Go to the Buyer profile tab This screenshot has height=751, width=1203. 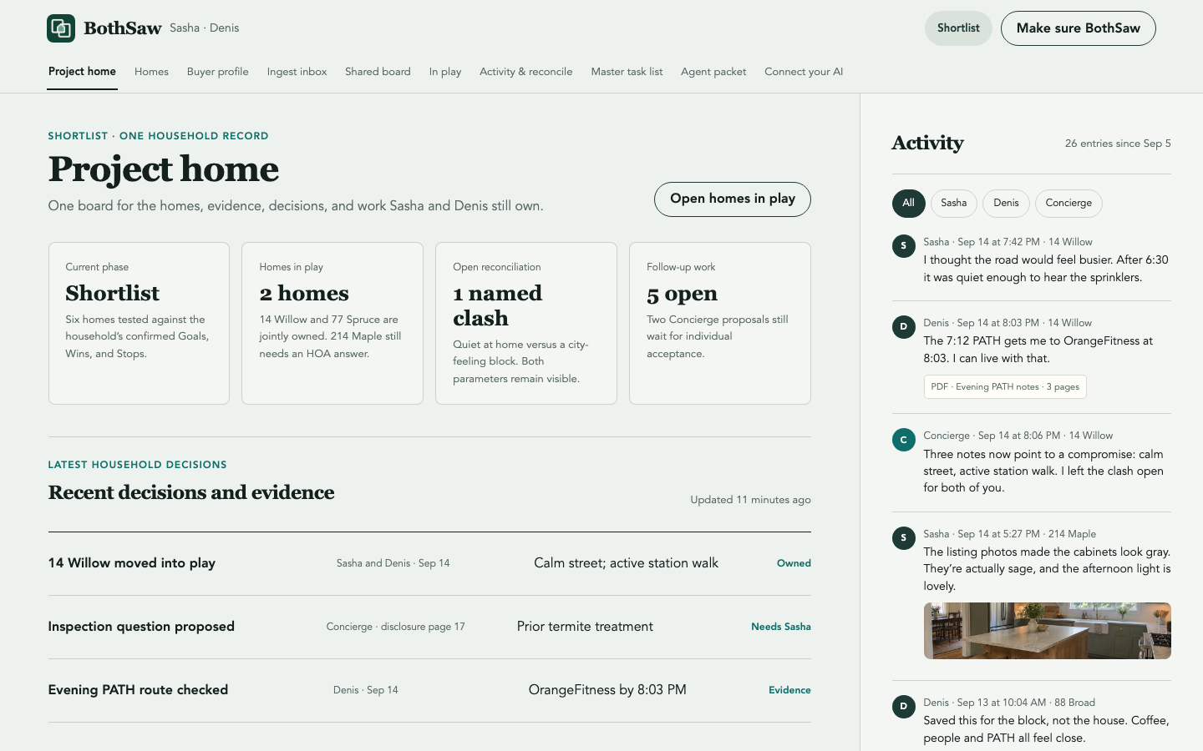pyautogui.click(x=217, y=72)
